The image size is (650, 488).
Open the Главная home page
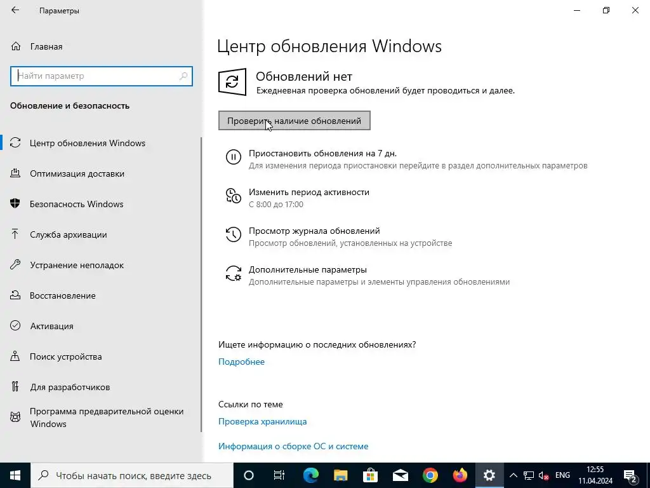[46, 46]
